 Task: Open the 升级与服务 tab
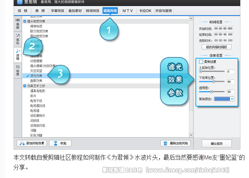click(164, 11)
